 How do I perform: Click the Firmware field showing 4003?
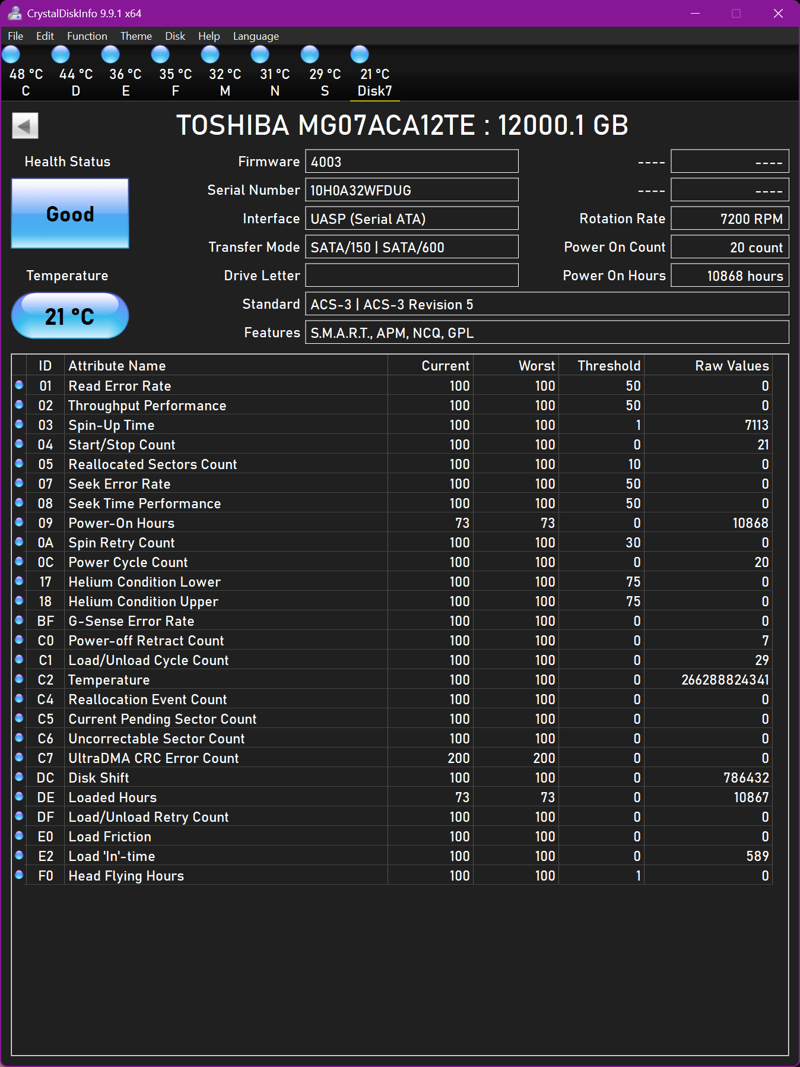tap(412, 162)
